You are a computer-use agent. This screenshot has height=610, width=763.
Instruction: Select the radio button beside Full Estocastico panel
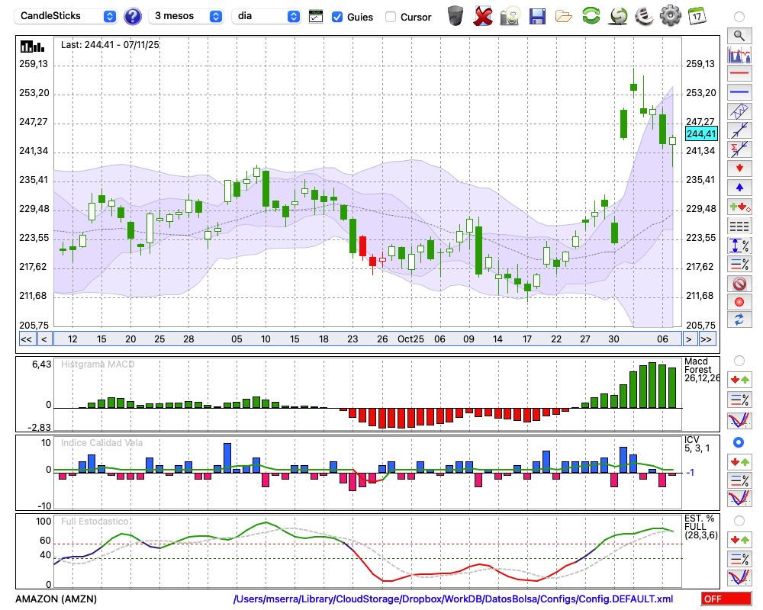739,521
